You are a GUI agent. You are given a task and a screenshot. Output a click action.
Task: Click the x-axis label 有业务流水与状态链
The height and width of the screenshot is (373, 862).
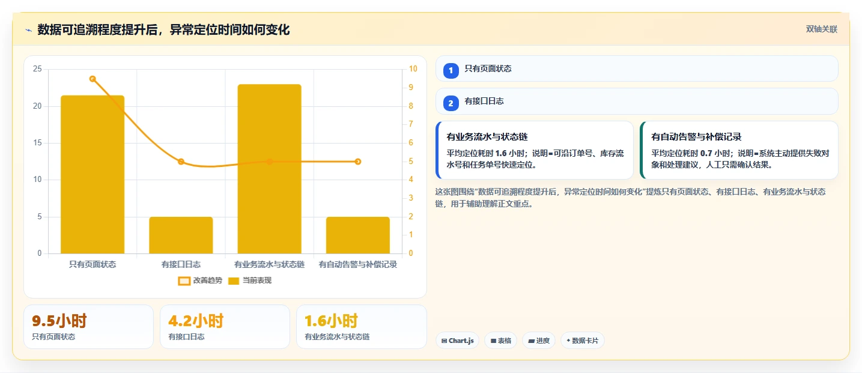[269, 264]
